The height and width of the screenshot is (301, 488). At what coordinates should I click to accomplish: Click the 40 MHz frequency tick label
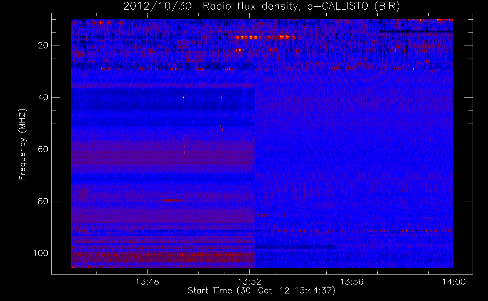click(x=43, y=97)
